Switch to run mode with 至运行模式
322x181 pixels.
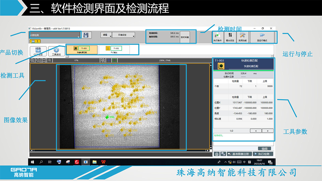point(262,37)
